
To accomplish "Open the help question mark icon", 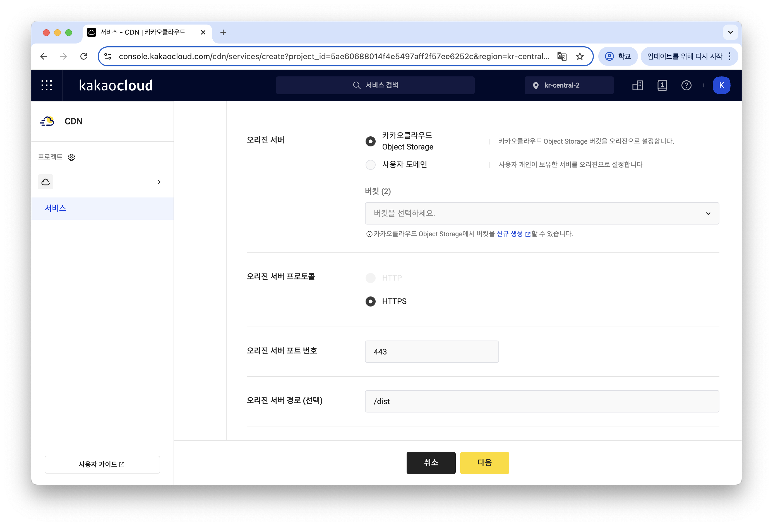I will point(686,85).
